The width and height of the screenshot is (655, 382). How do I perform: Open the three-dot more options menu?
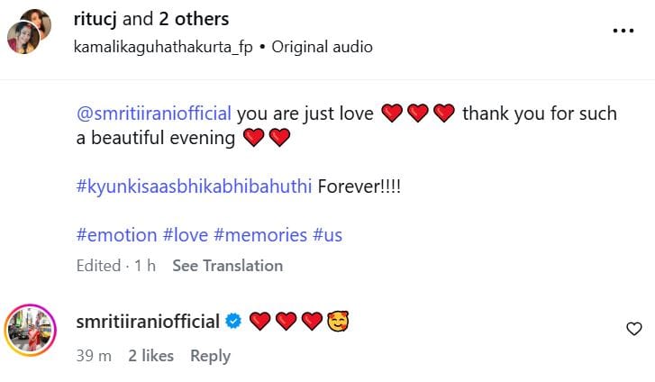tap(623, 31)
